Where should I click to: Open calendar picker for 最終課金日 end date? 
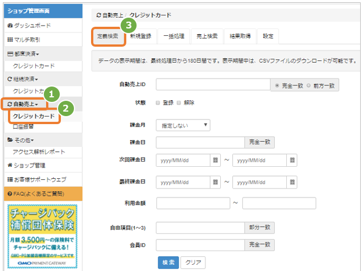292,182
